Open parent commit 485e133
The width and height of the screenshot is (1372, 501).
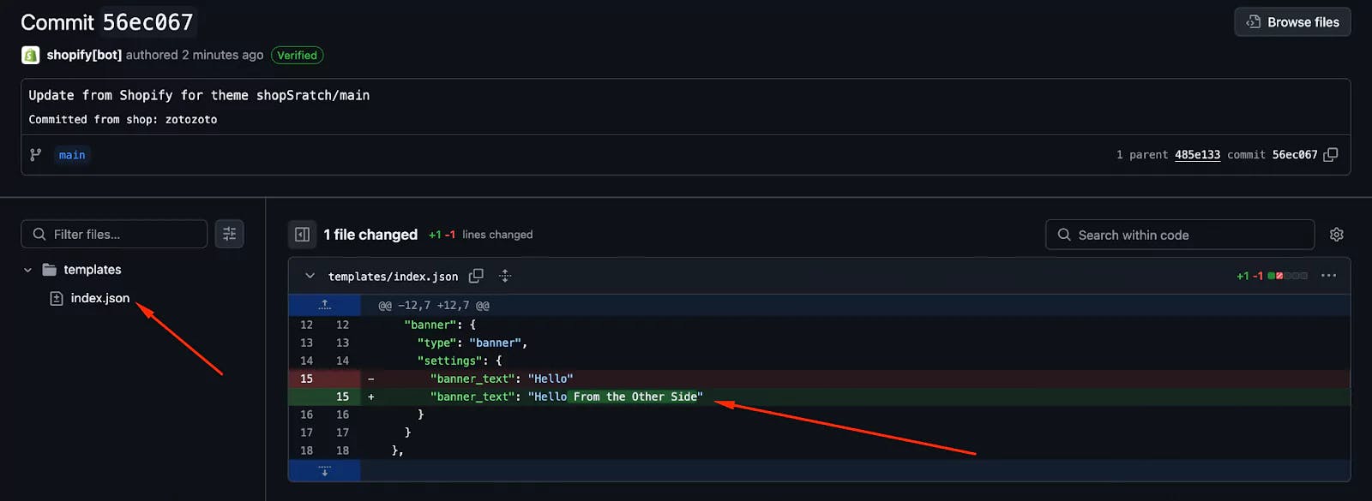[1197, 155]
